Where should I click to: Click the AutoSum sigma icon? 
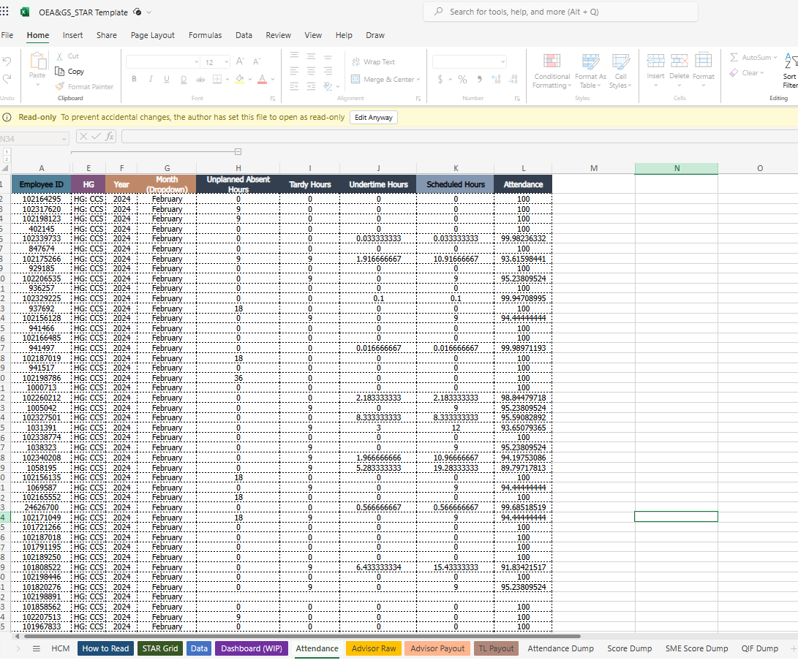coord(734,58)
